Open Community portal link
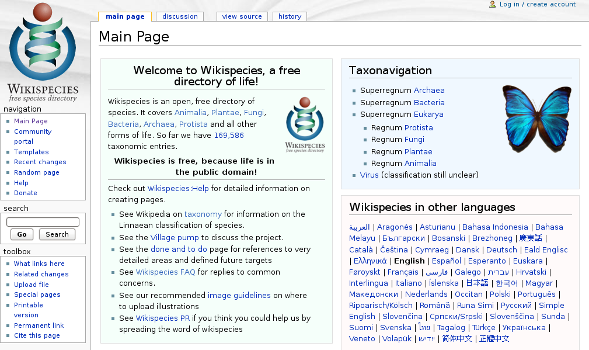 point(33,137)
